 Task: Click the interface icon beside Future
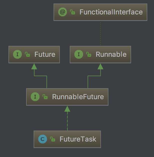point(17,55)
